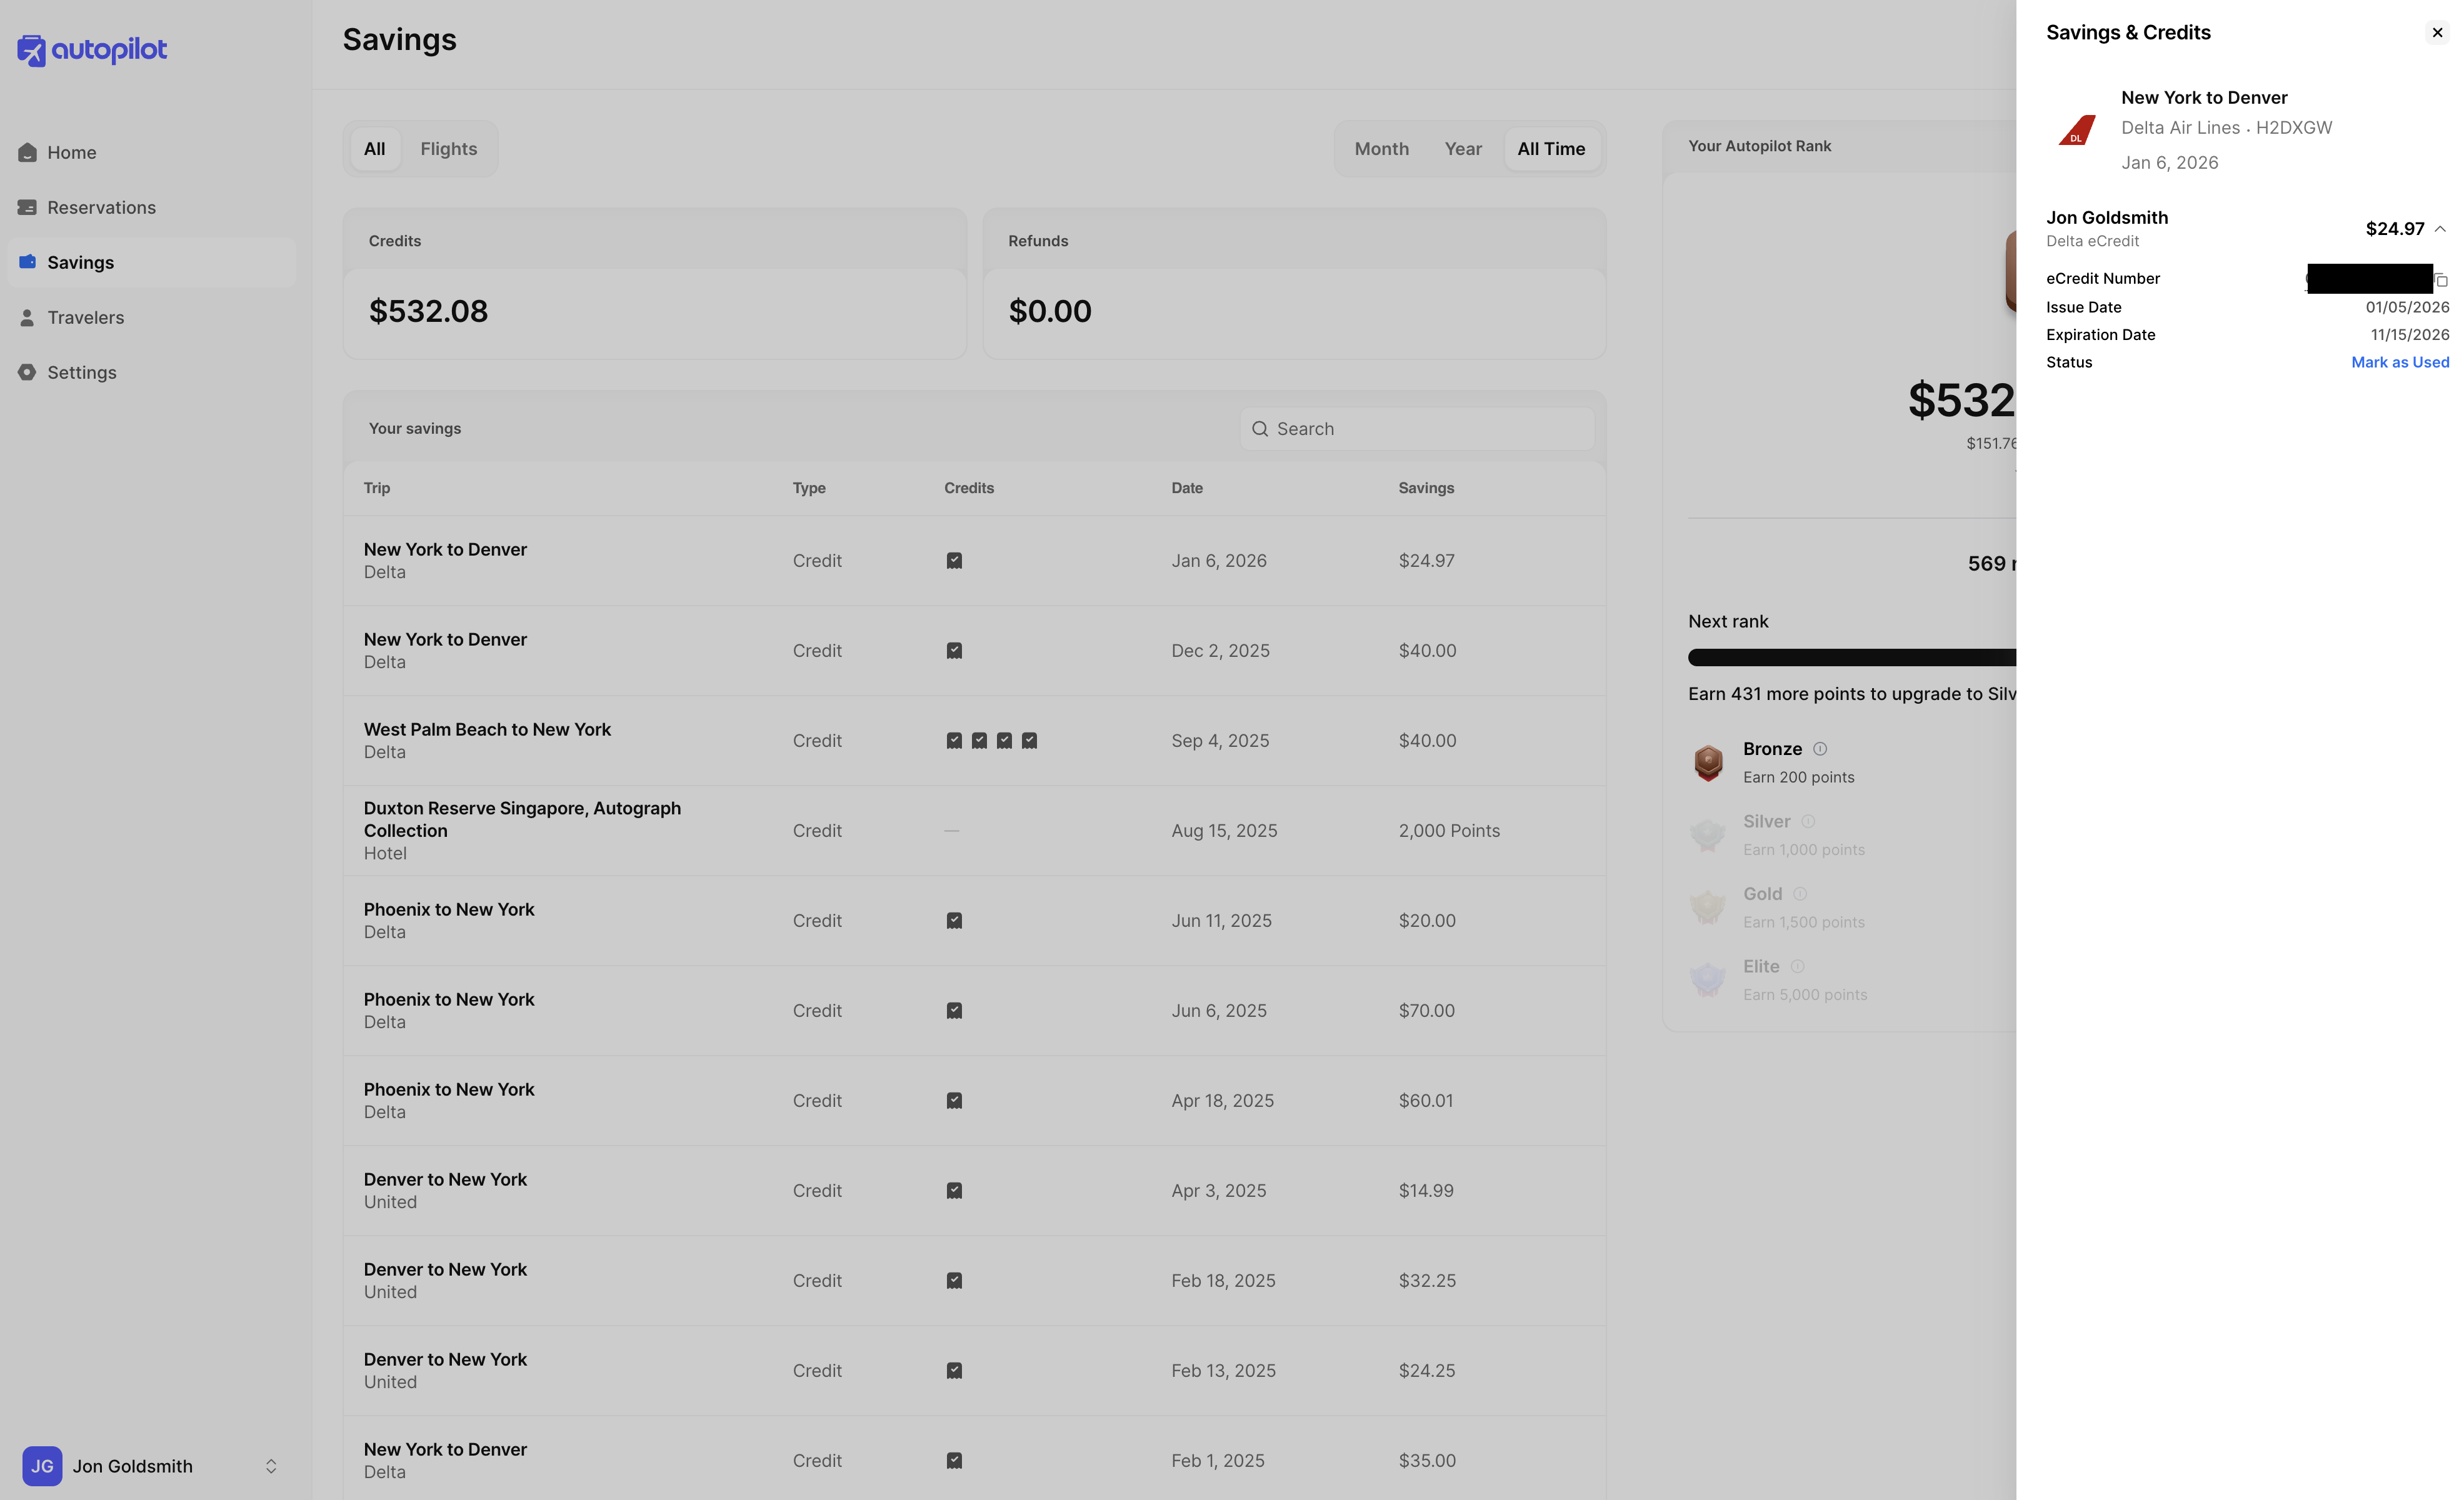
Task: Open Home from sidebar icon
Action: 28,152
